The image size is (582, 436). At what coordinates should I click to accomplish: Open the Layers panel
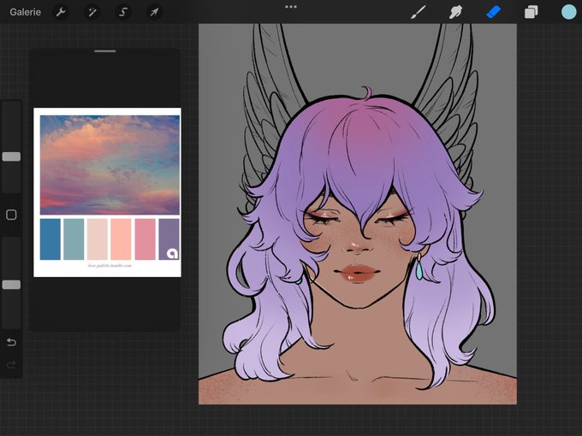[x=532, y=12]
